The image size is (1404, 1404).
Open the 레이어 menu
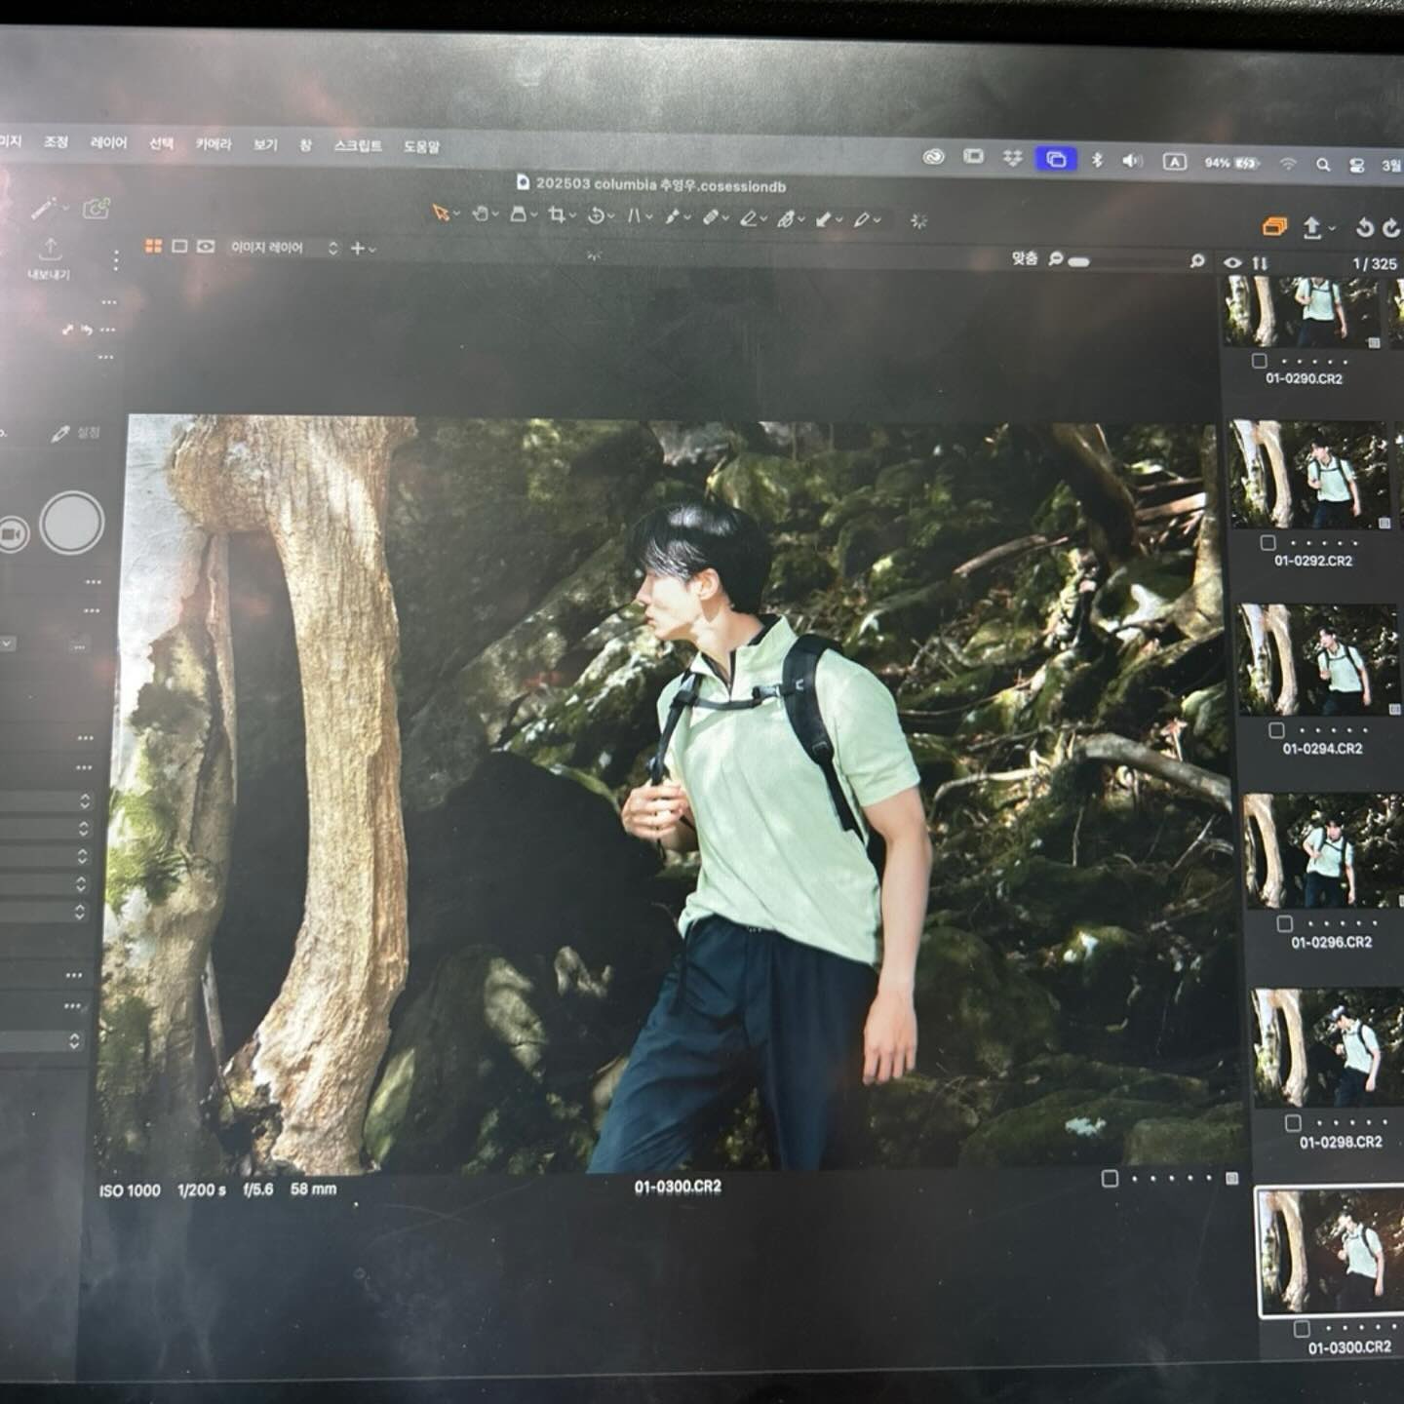click(x=108, y=142)
